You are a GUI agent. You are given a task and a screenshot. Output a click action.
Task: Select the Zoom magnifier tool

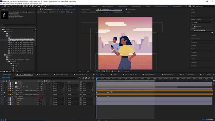[8, 6]
